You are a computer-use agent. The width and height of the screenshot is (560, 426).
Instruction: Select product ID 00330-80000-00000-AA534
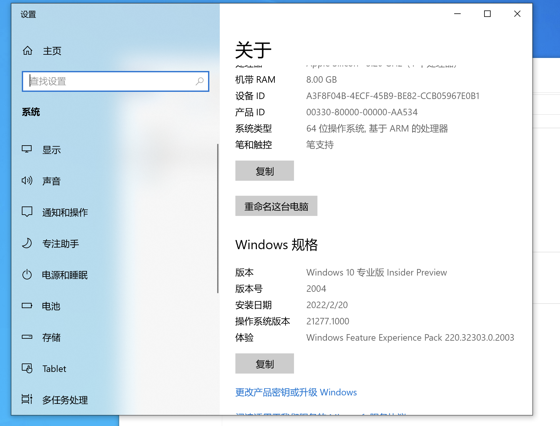tap(362, 112)
